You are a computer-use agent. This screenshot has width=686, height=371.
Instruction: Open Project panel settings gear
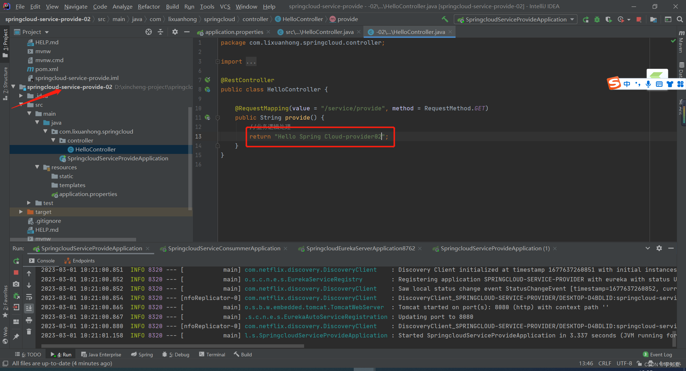(175, 32)
